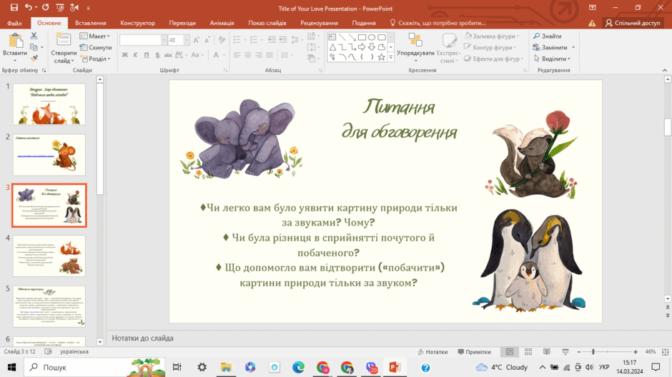Image resolution: width=672 pixels, height=377 pixels.
Task: Cut the selection with the scissors icon
Action: coord(34,36)
